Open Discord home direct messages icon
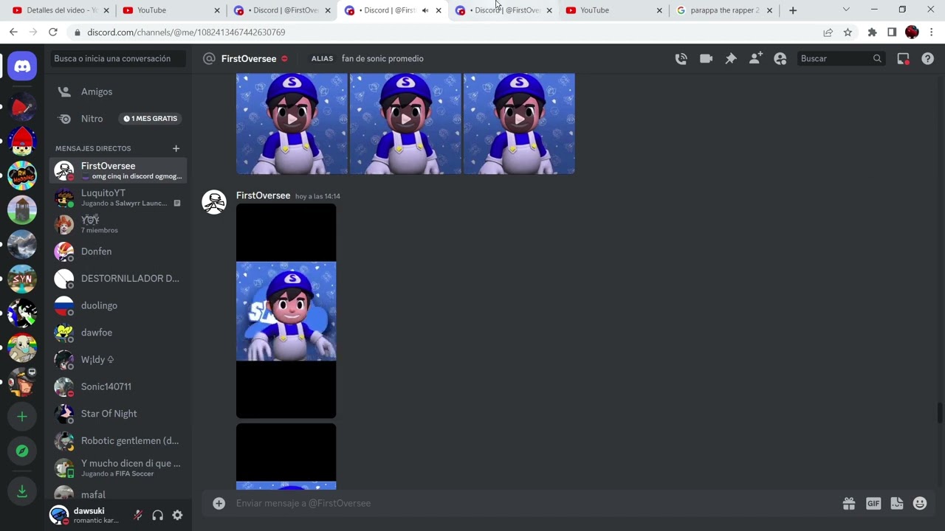This screenshot has width=945, height=531. coord(22,66)
